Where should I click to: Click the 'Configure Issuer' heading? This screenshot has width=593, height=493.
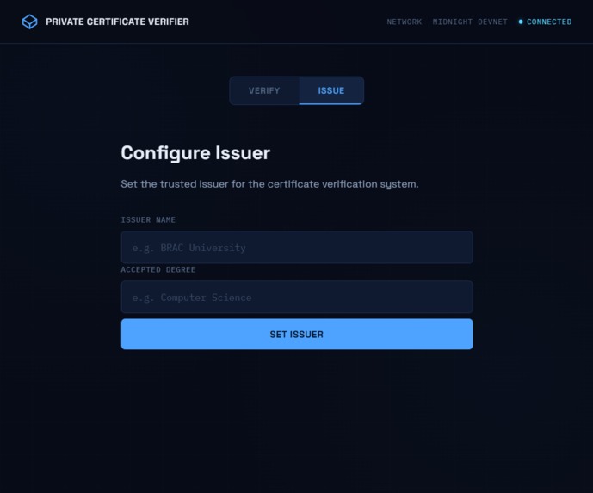(195, 153)
